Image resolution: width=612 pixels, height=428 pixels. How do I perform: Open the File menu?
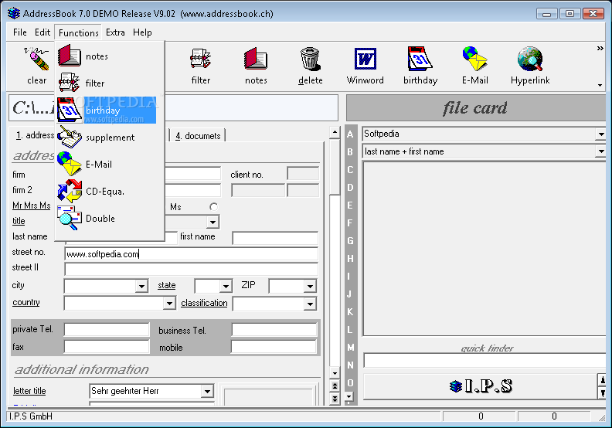click(19, 32)
